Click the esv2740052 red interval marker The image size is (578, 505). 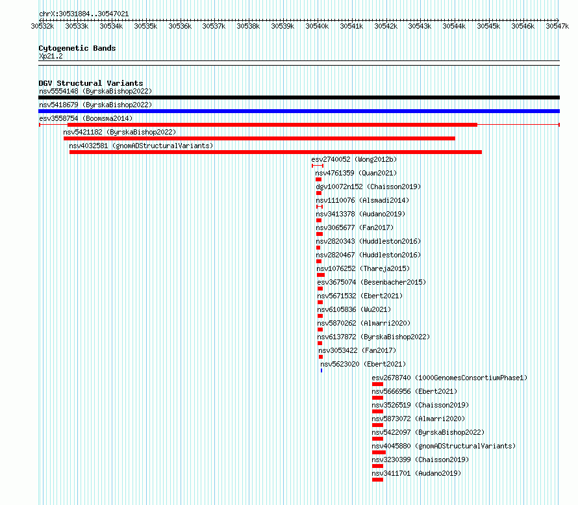pyautogui.click(x=318, y=166)
